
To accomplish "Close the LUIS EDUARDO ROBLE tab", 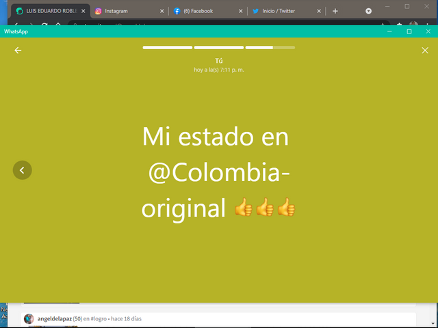I will tap(83, 11).
